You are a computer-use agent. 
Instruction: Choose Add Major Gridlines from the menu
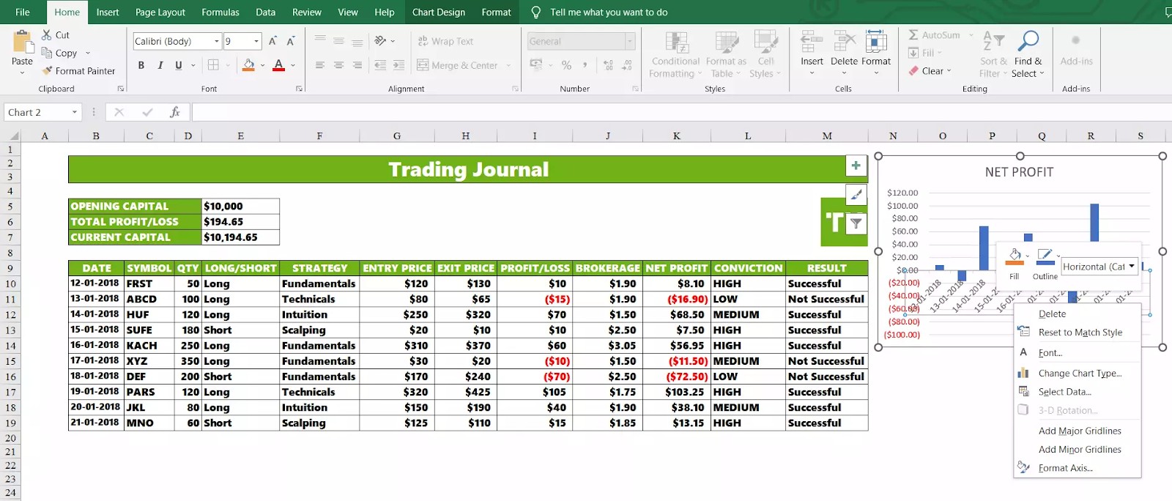pos(1078,431)
